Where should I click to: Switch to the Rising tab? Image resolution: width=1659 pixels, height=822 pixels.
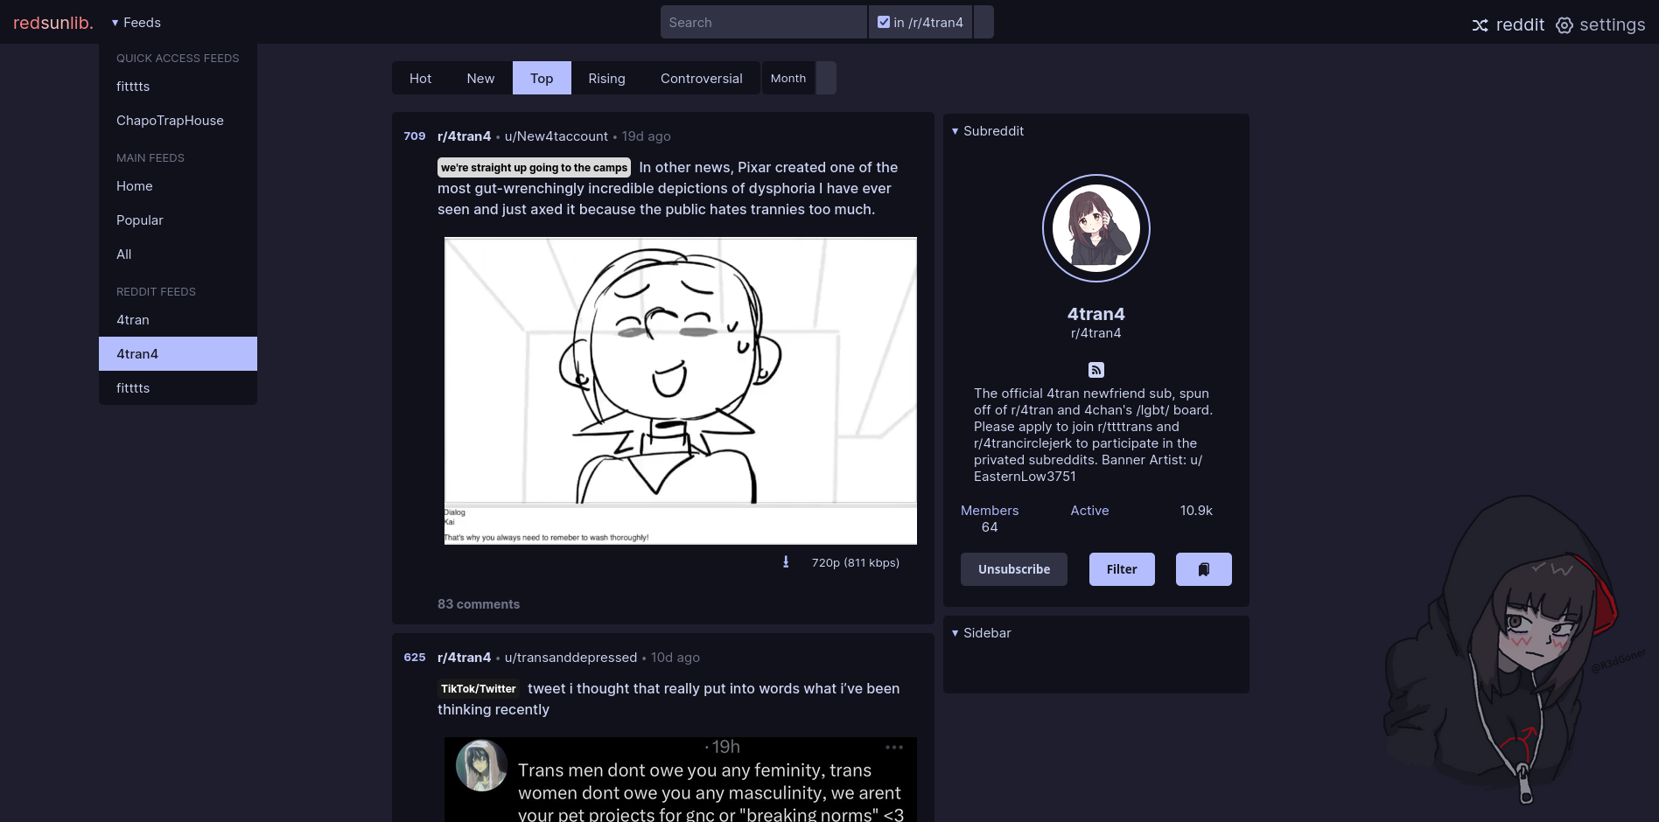coord(606,78)
